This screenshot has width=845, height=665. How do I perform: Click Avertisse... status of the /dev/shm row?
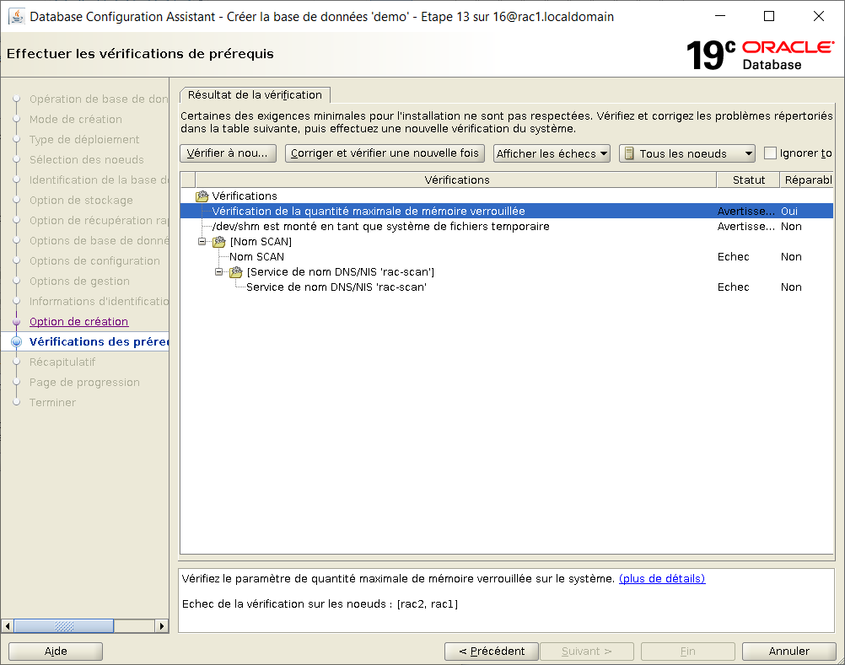pos(745,226)
